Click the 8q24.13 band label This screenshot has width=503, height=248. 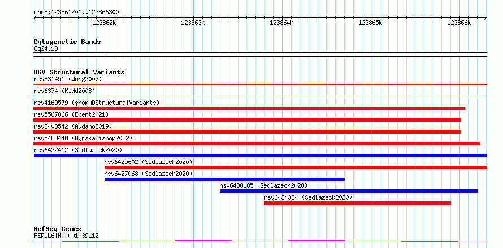[46, 48]
